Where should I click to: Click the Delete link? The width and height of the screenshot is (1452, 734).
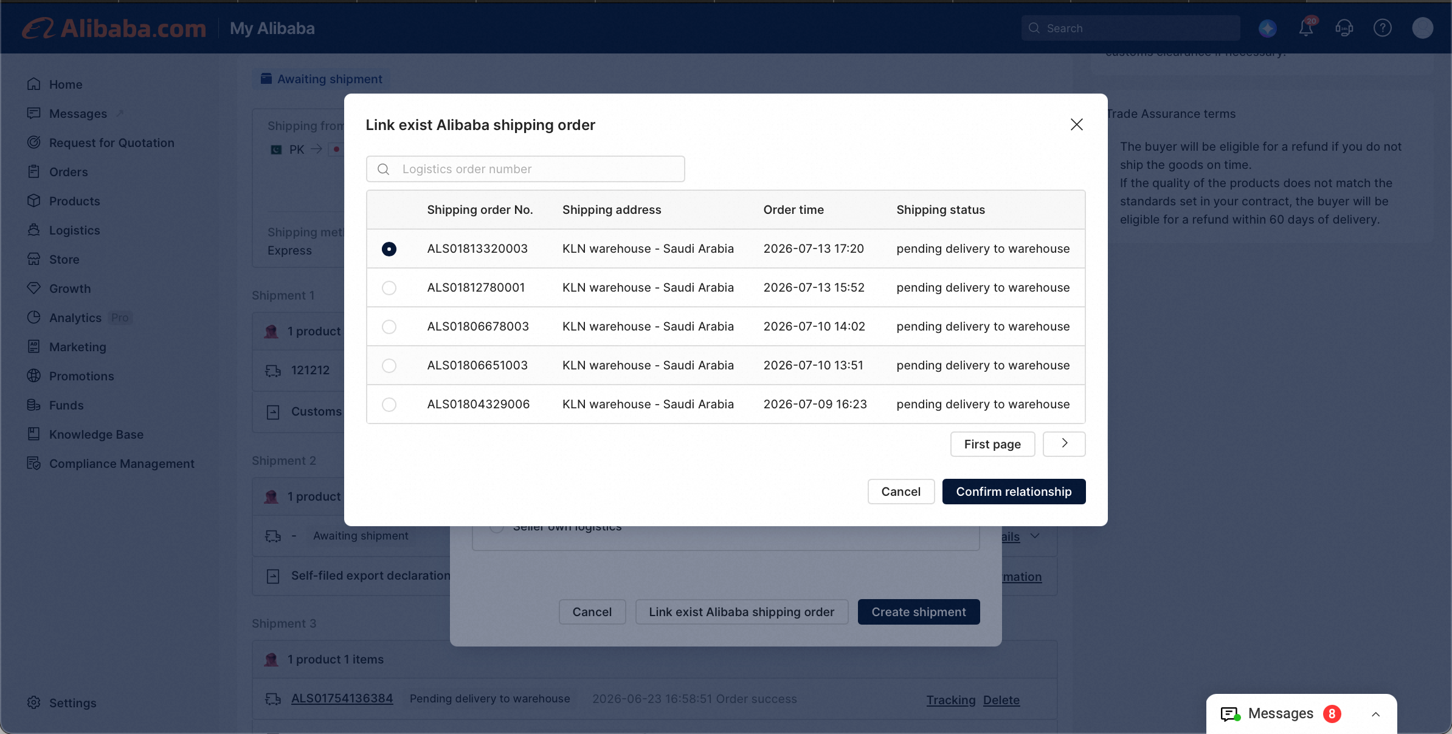coord(1001,700)
